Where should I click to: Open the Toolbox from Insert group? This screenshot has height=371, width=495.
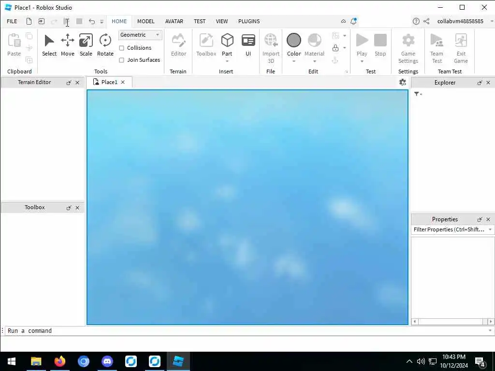coord(206,45)
